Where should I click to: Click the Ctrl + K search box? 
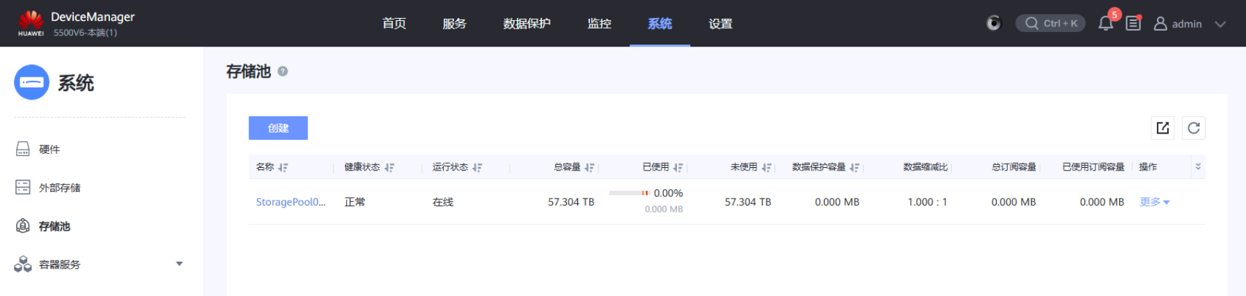tap(1050, 24)
